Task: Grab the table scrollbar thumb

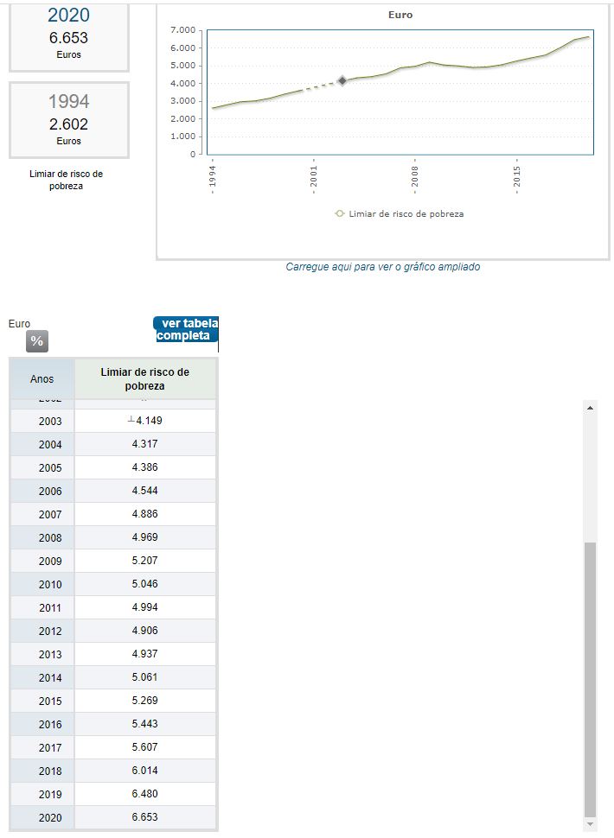Action: (x=590, y=680)
